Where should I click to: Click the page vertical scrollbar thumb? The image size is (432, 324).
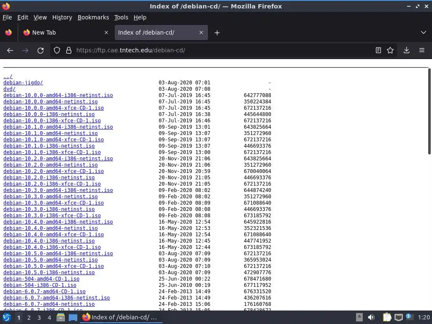[429, 111]
